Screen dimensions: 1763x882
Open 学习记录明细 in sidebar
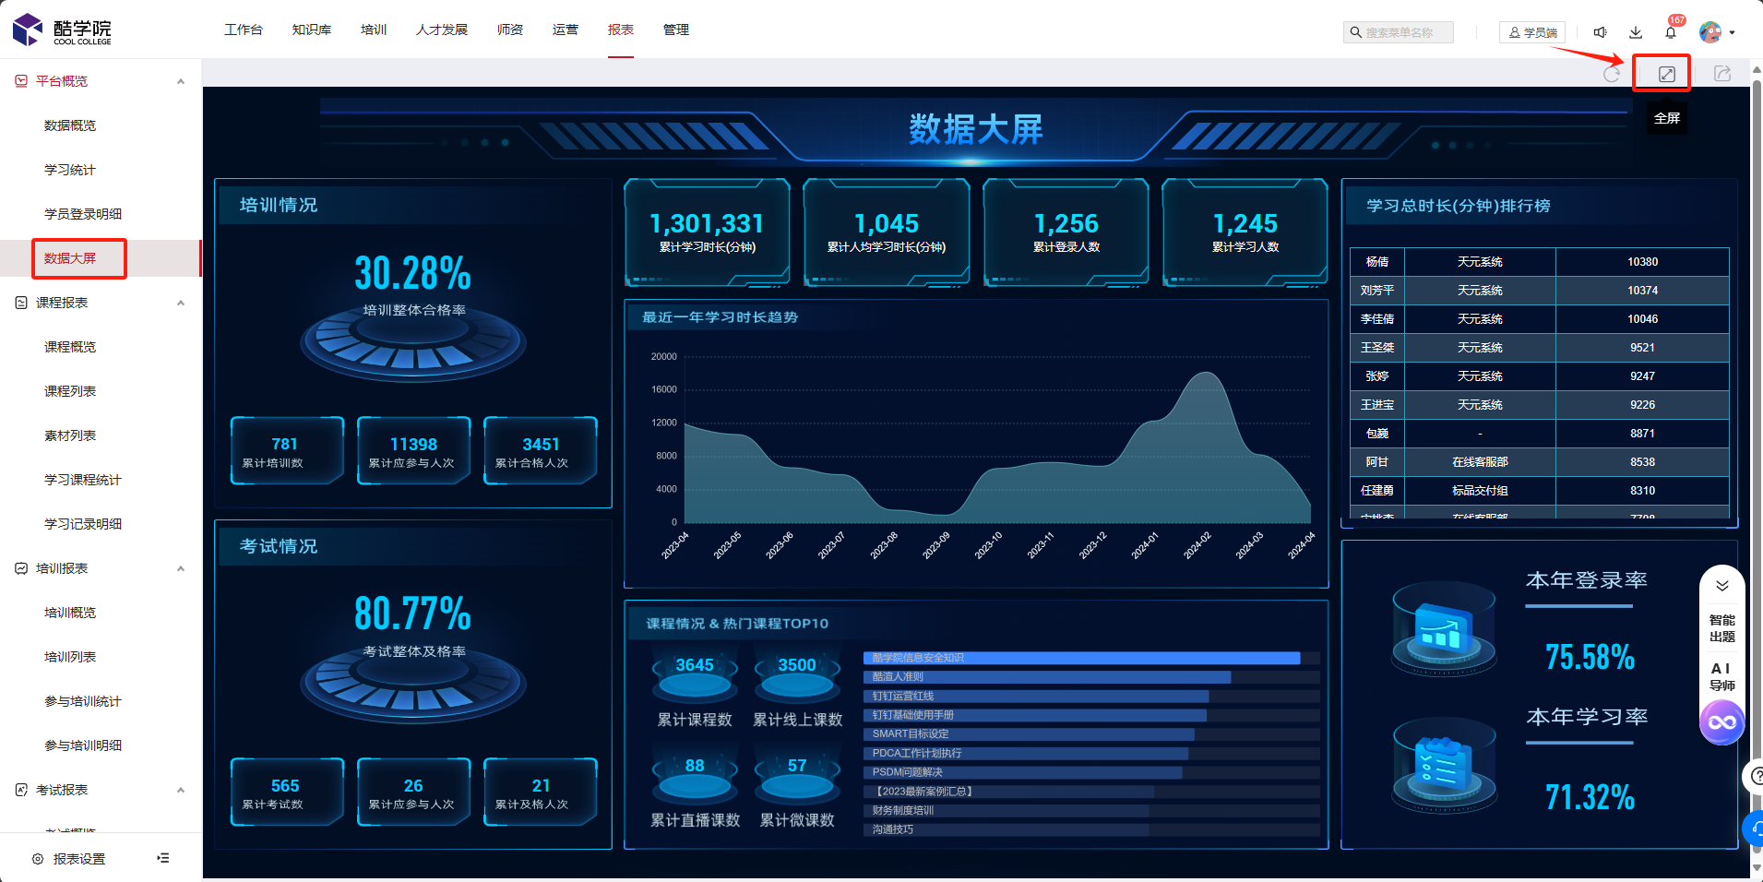(83, 524)
